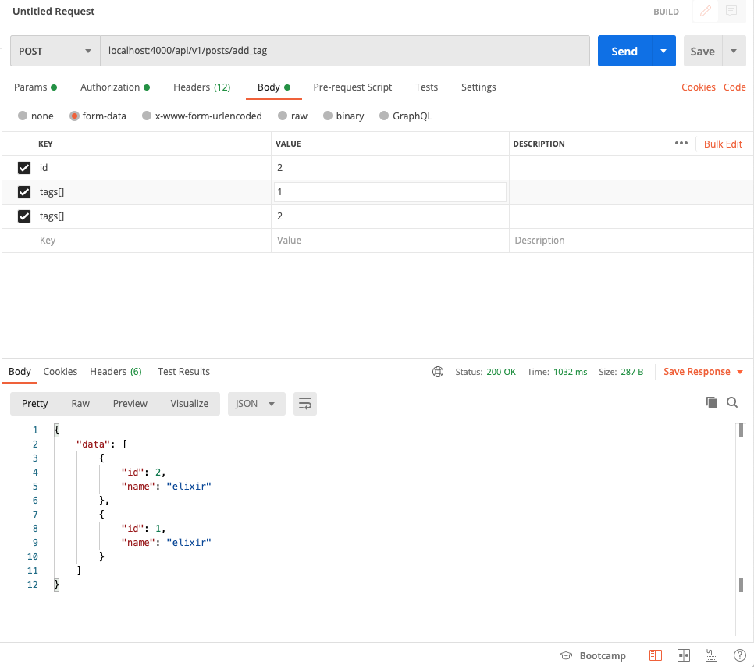
Task: Click the response scrollbar thumb at top
Action: click(741, 430)
